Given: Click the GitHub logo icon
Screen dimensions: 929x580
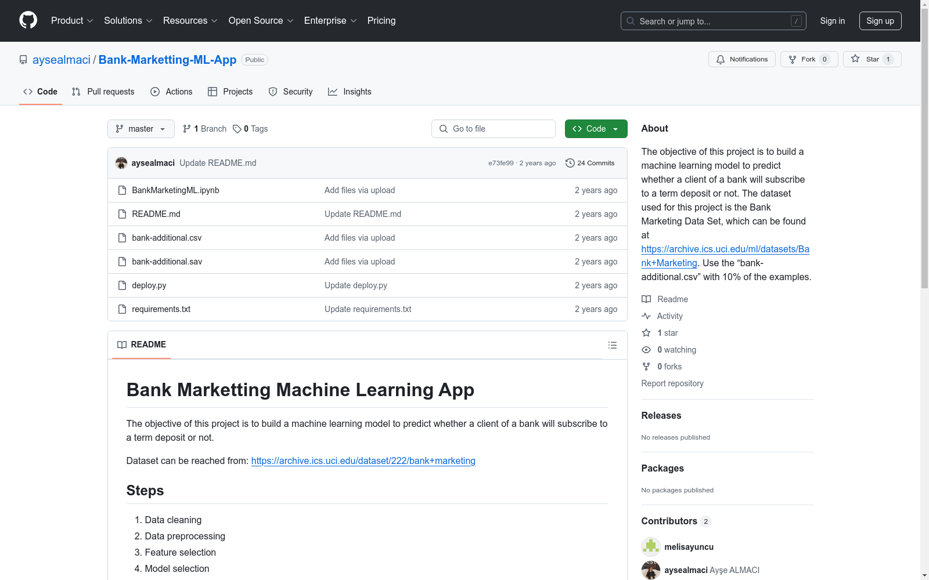Looking at the screenshot, I should pyautogui.click(x=28, y=20).
